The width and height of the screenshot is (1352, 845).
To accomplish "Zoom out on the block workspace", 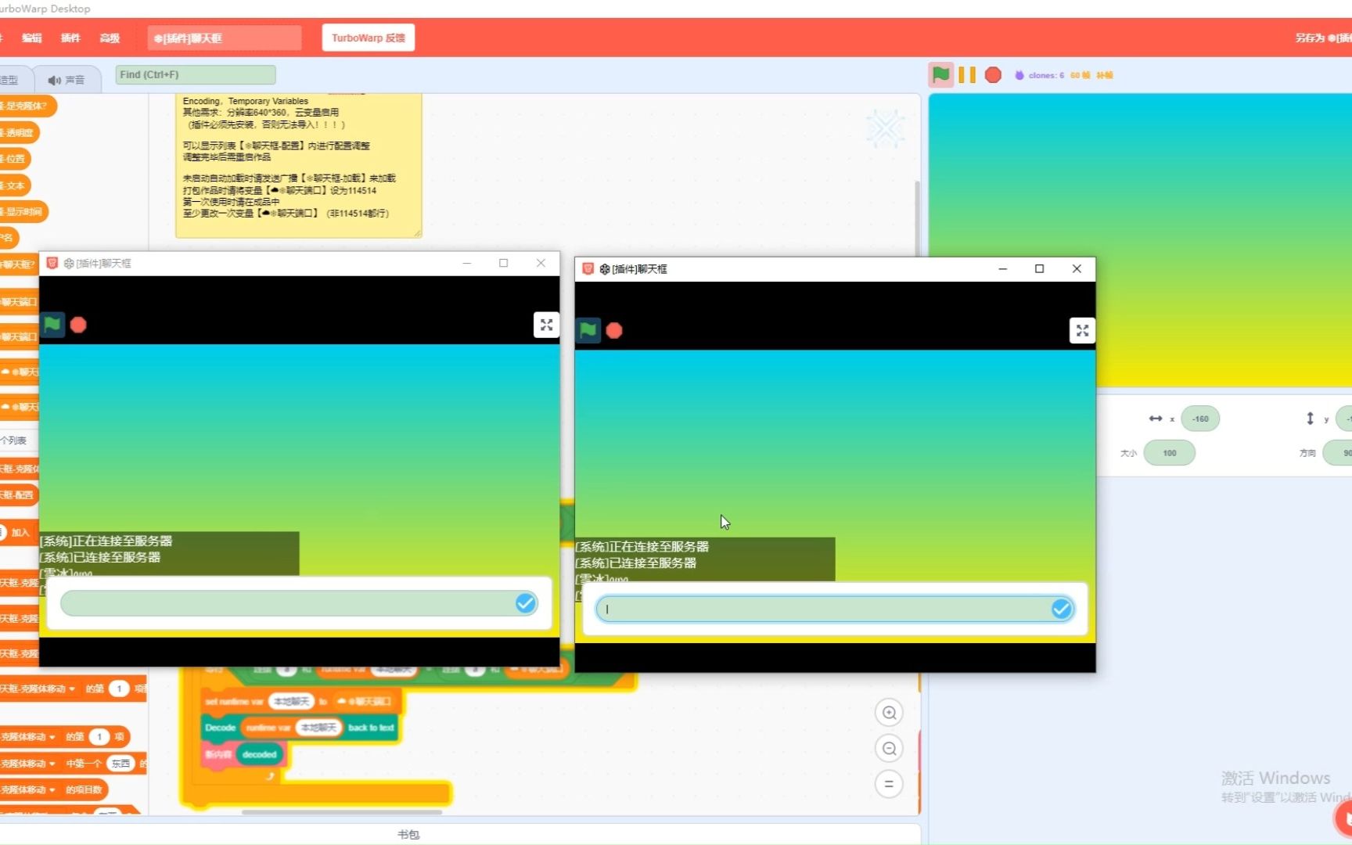I will pos(889,749).
